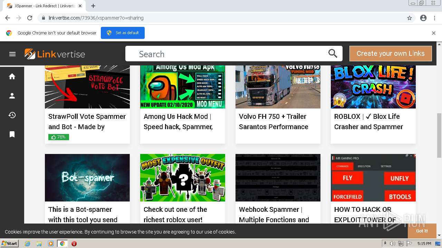
Task: Click the Volvo FH750 truck thumbnail
Action: coord(278,87)
